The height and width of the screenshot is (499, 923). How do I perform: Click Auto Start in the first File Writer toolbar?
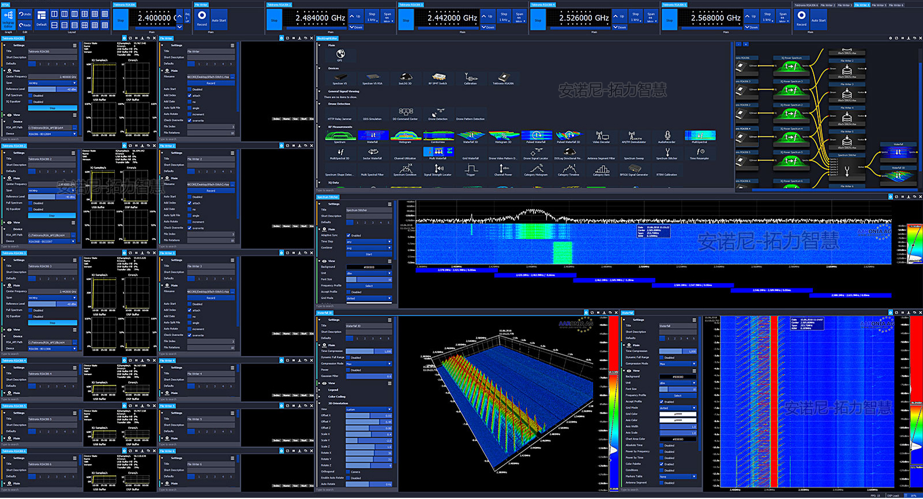(219, 20)
